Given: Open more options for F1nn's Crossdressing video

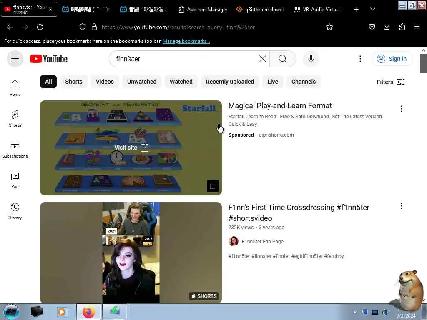Looking at the screenshot, I should pyautogui.click(x=401, y=206).
